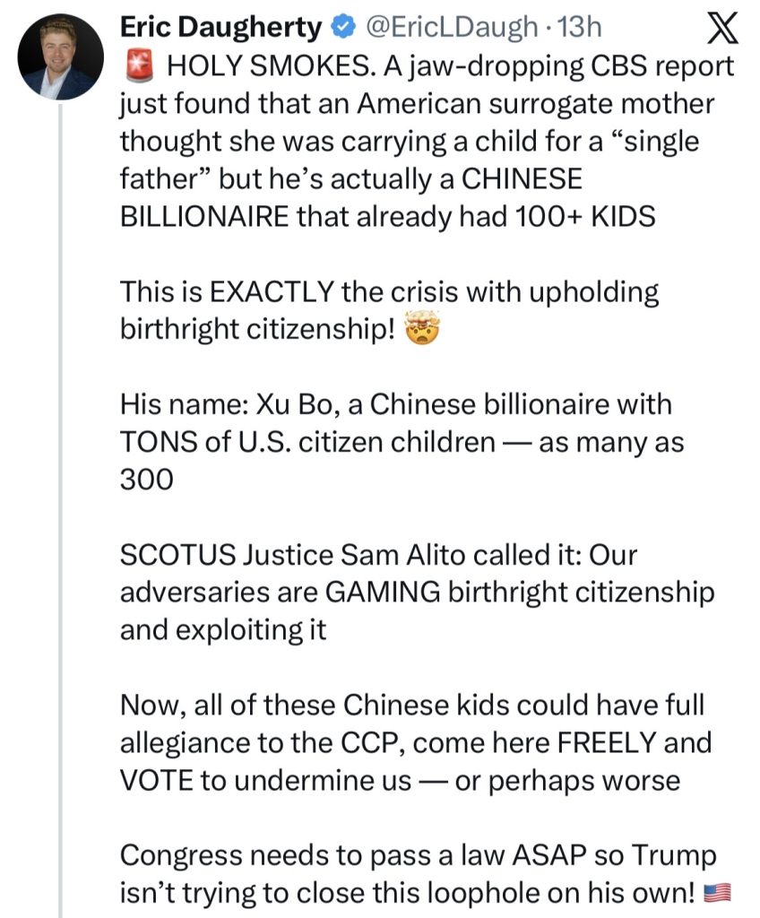Click the "100+ KIDS" text
The height and width of the screenshot is (918, 760).
coord(585,217)
